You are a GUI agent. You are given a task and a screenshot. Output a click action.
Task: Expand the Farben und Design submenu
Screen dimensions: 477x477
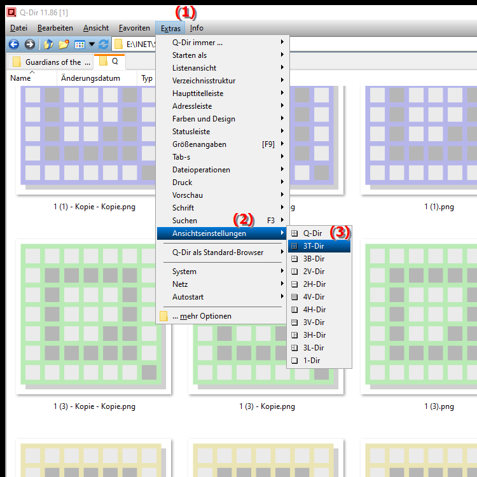click(x=222, y=119)
